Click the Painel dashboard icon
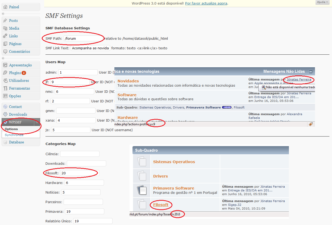Image resolution: width=332 pixels, height=225 pixels. coord(5,7)
